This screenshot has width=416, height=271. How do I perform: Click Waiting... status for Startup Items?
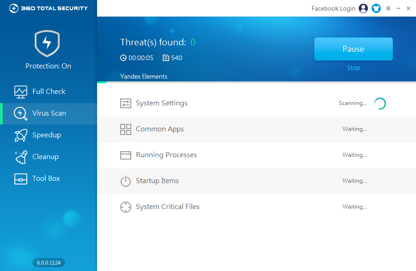(x=355, y=181)
